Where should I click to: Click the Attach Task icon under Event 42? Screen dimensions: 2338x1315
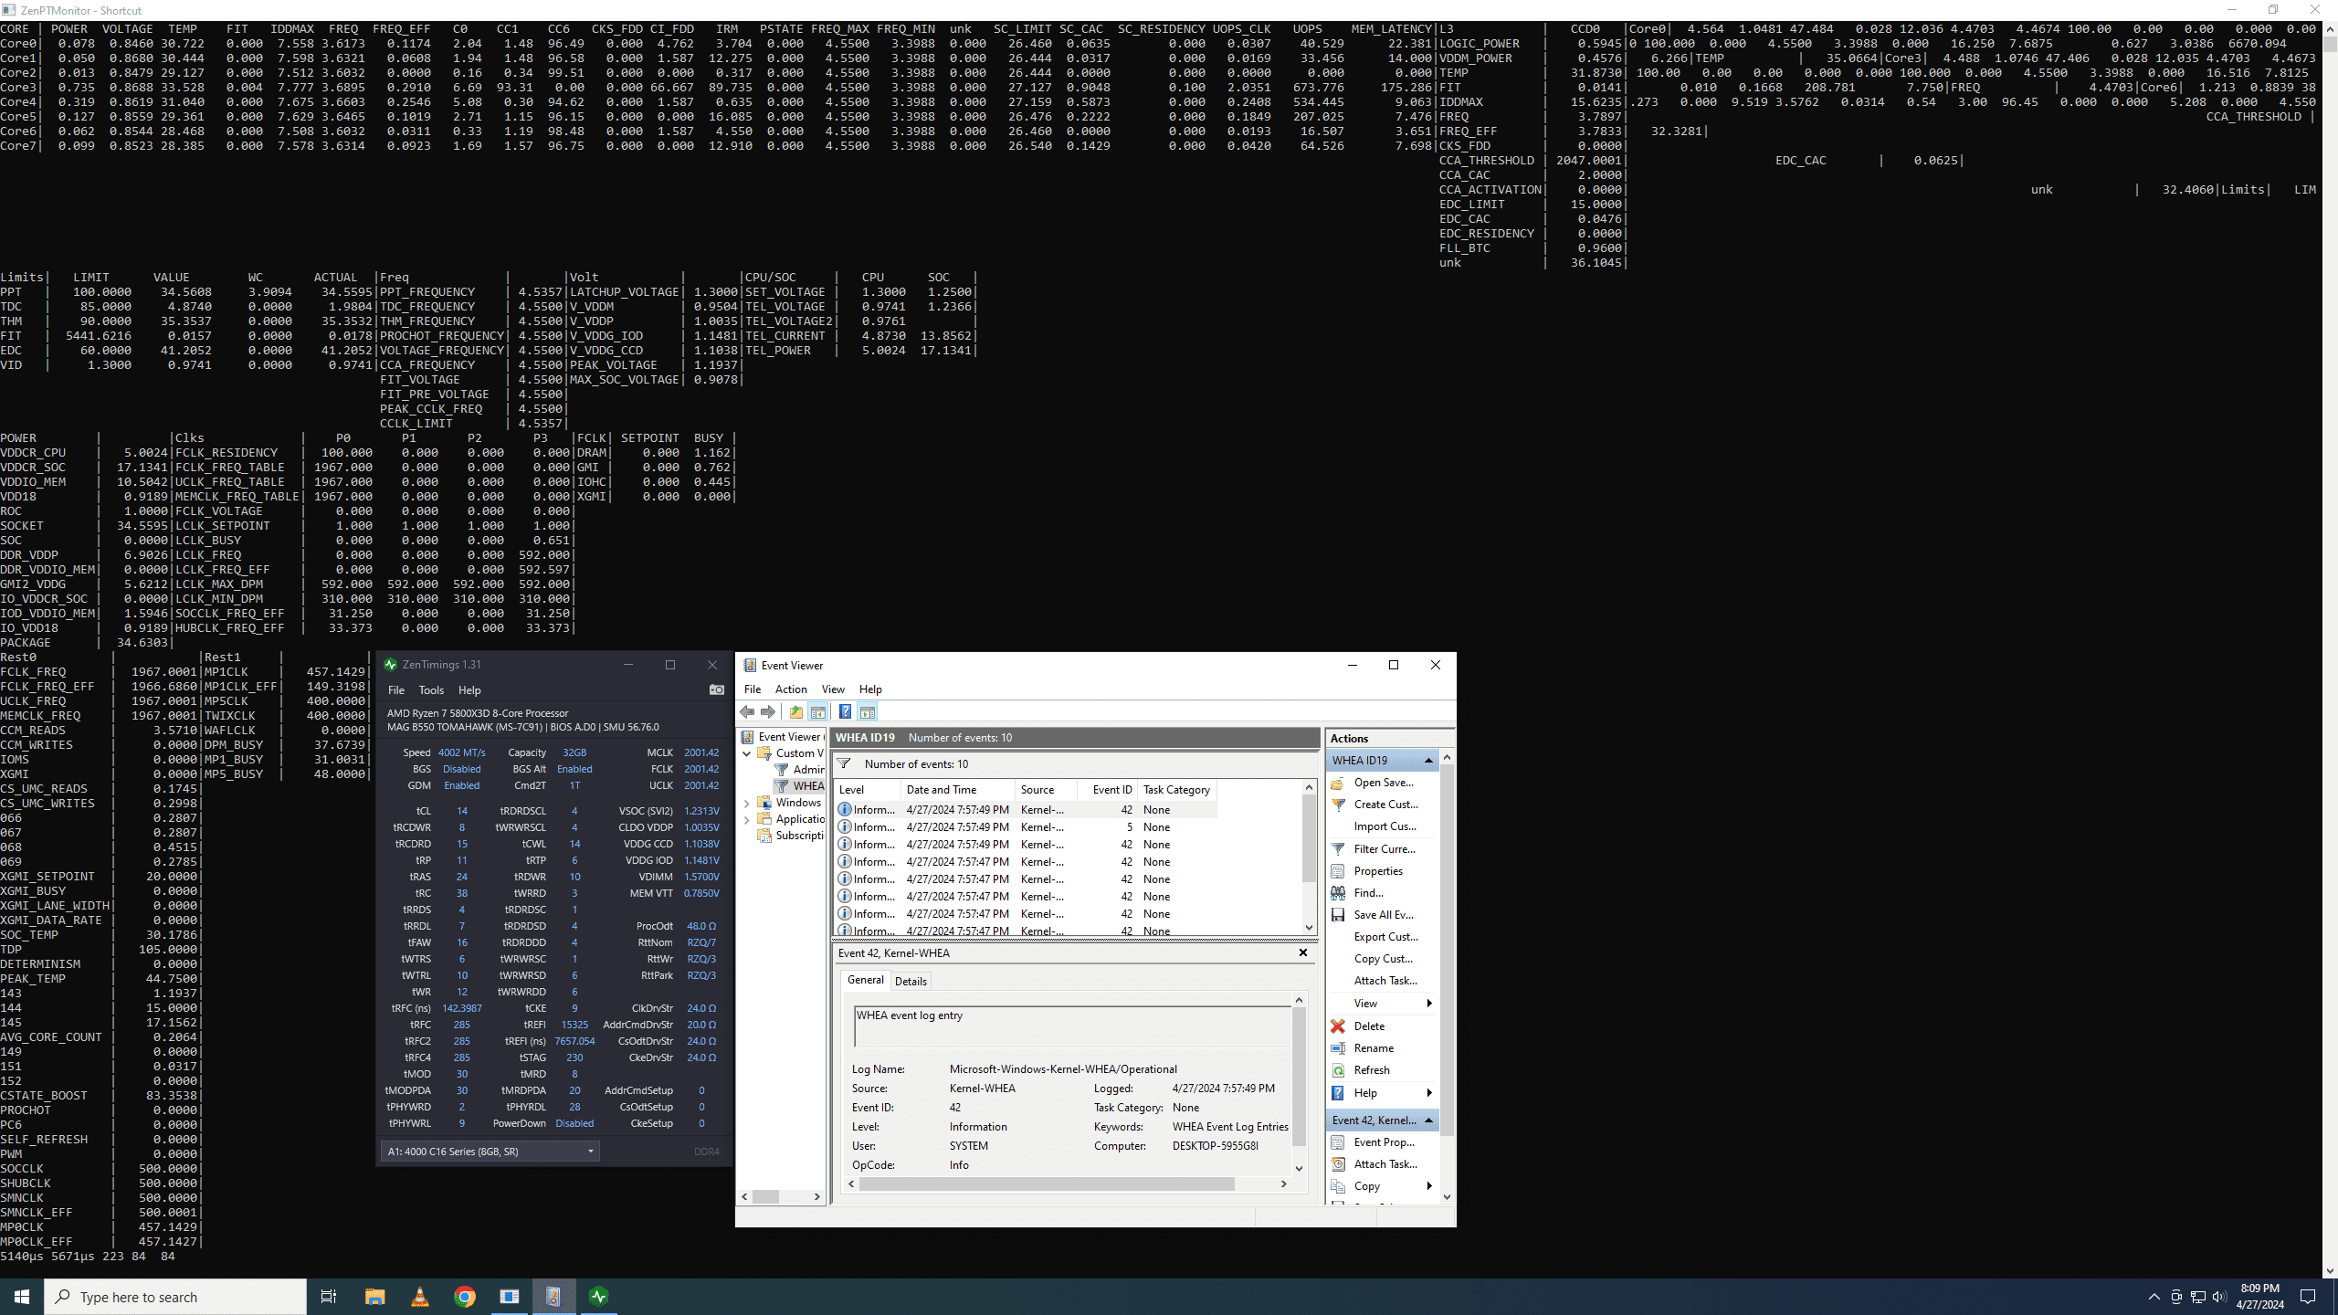(1338, 1164)
